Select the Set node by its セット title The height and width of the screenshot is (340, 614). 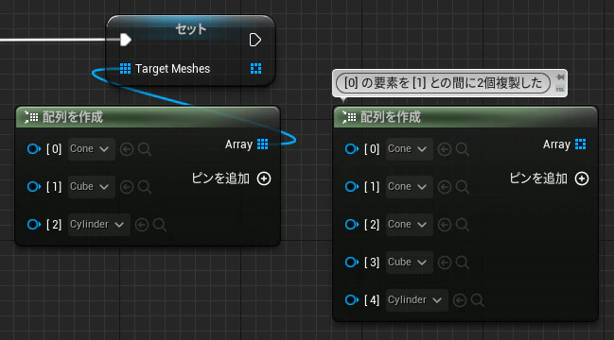pos(191,29)
